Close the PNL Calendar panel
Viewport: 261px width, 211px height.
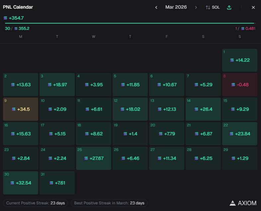(253, 7)
